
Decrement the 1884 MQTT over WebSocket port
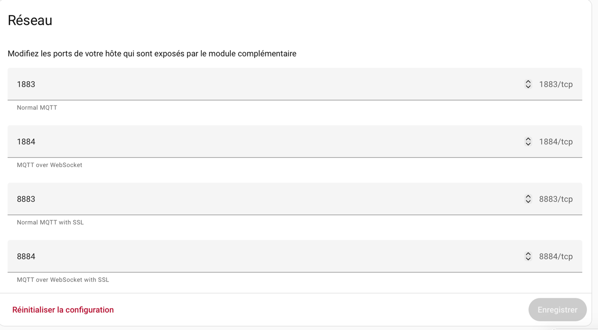click(x=528, y=144)
